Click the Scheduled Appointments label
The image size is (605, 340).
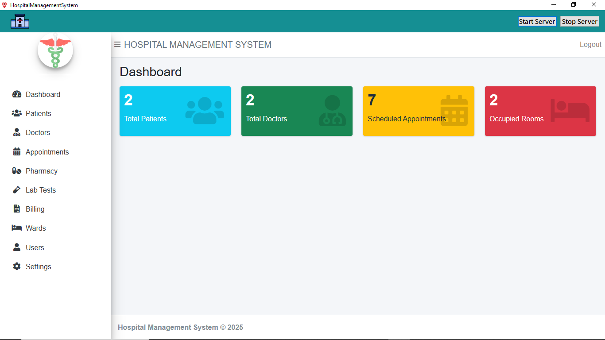[407, 119]
